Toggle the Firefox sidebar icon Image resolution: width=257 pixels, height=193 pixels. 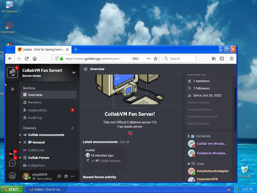click(x=222, y=59)
